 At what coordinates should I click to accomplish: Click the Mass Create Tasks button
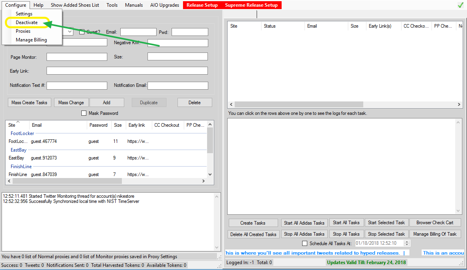29,103
